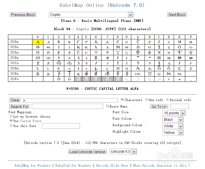Select the character in row 2CDx column 6
Viewport: 205px width, 169px height.
pyautogui.click(x=96, y=68)
